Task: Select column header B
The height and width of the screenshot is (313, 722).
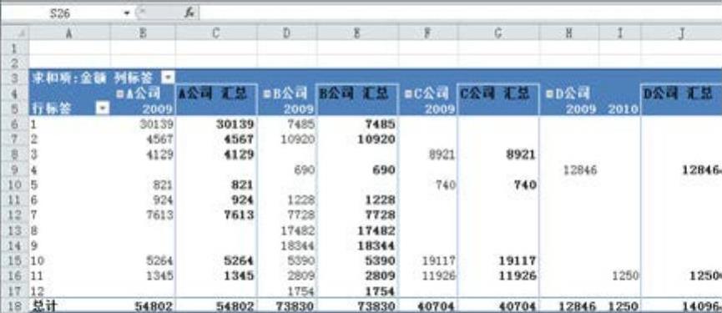Action: (143, 33)
